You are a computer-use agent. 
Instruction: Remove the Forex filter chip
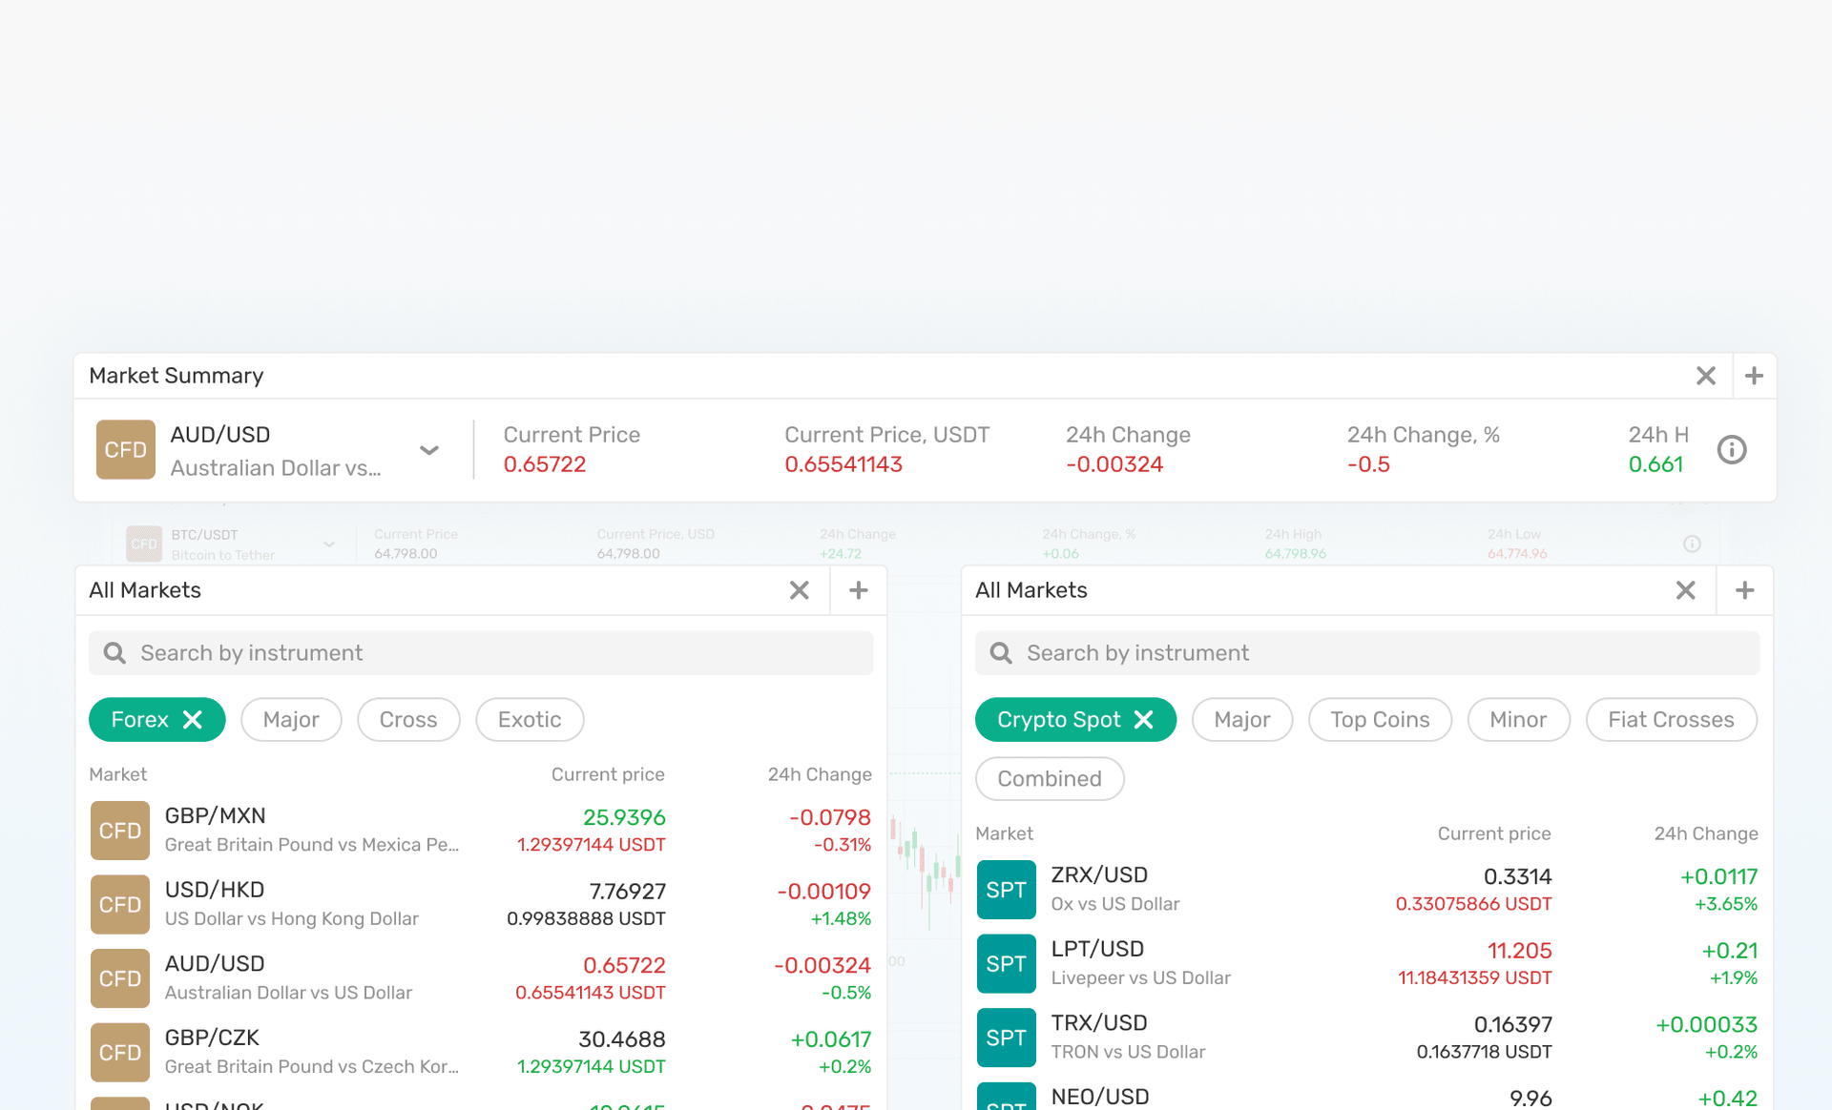[193, 720]
